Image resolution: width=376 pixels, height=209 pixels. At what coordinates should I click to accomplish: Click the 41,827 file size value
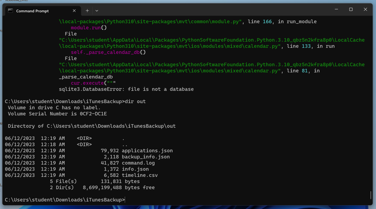(x=110, y=163)
